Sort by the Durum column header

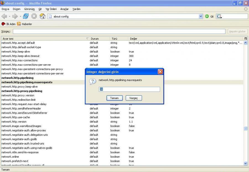tap(99, 38)
